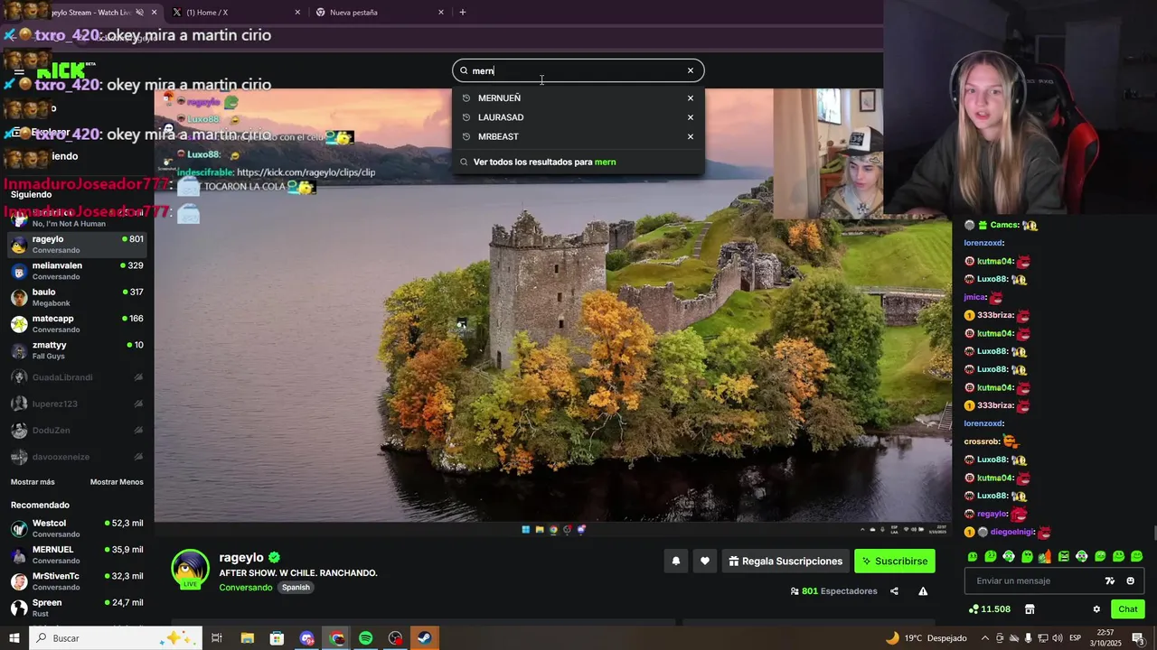Click Windows taskbar Buscar search box
1157x650 pixels.
pos(115,638)
